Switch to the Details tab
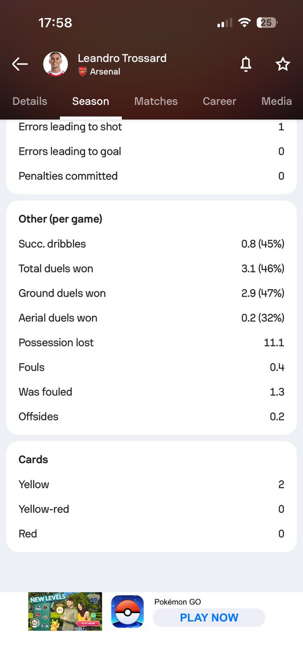 pos(30,101)
